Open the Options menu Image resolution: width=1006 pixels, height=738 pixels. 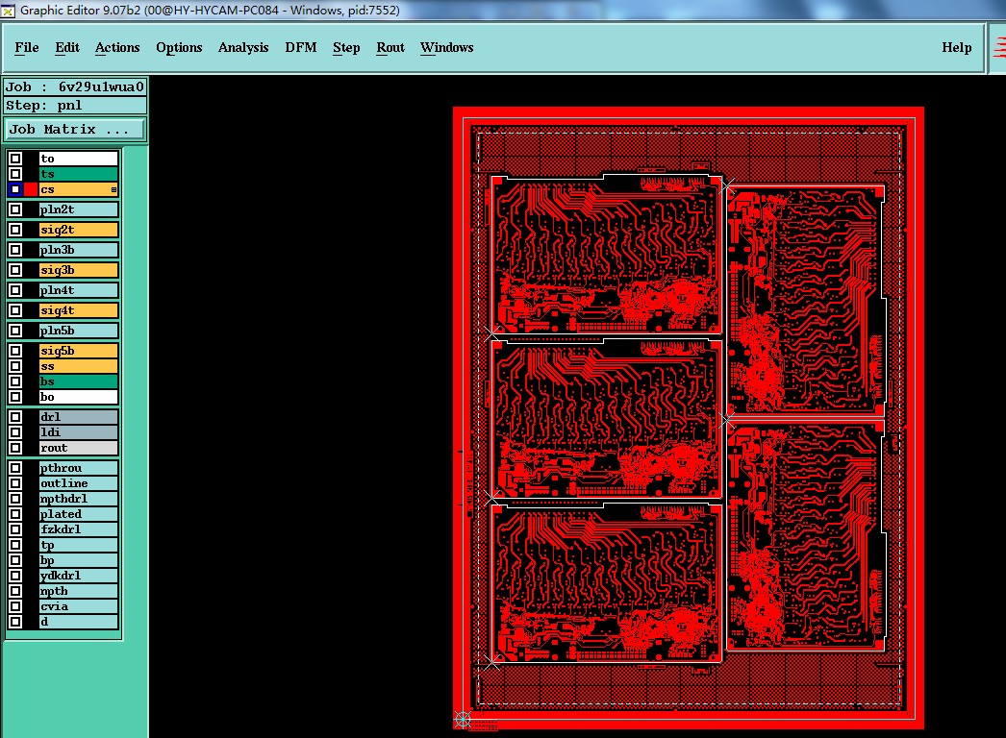179,47
